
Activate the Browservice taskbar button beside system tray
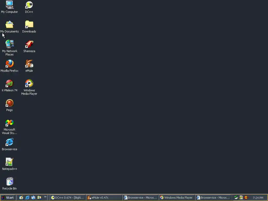[x=213, y=198]
